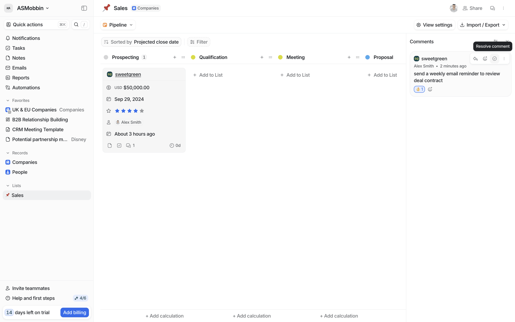Open Notifications in sidebar
This screenshot has height=322, width=515.
47,38
